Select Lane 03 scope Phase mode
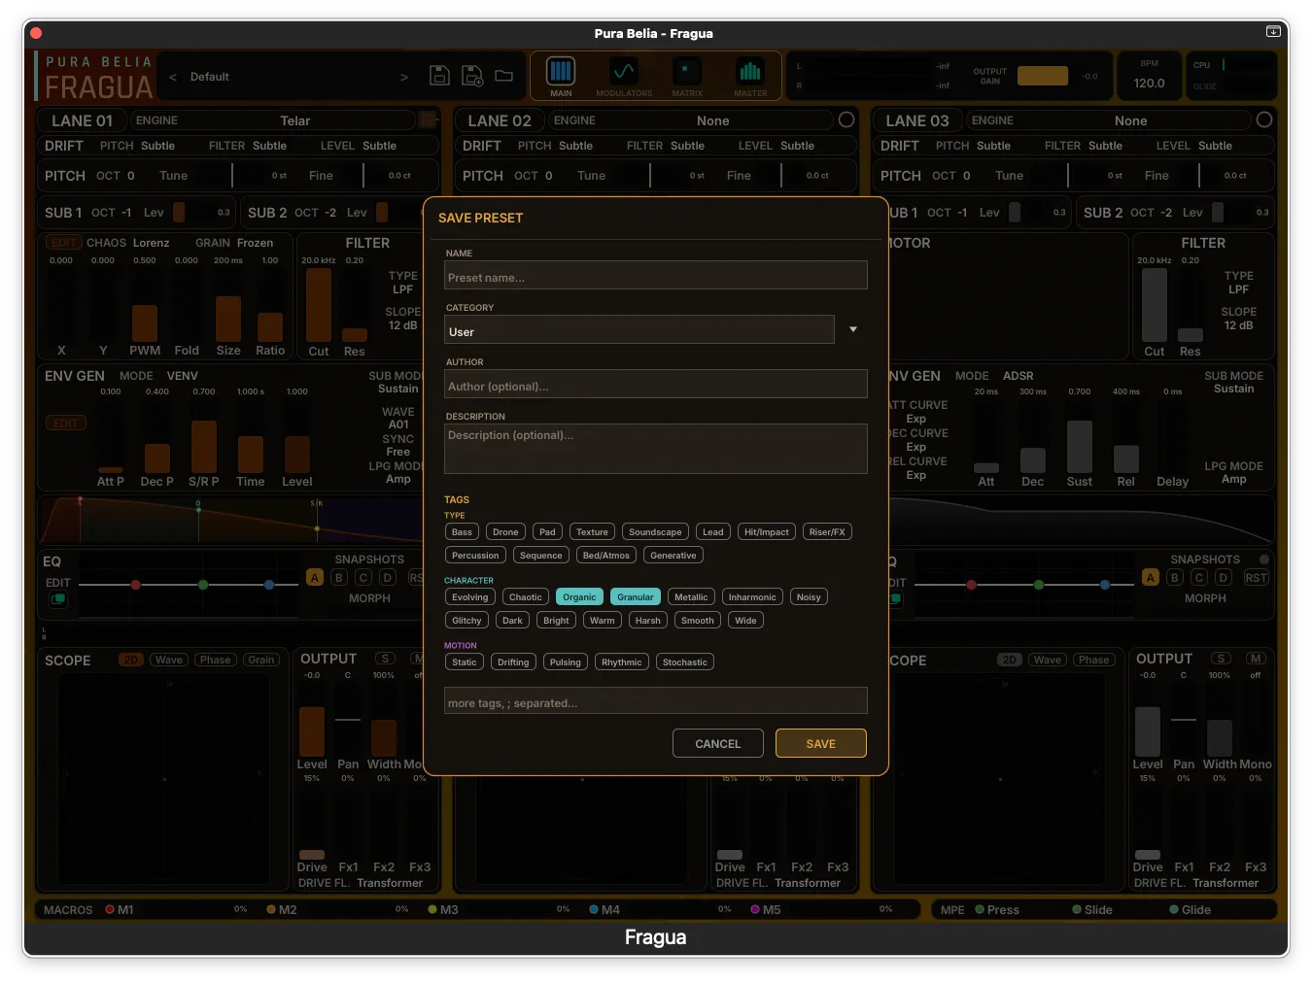Screen dimensions: 1312x984 [1093, 660]
